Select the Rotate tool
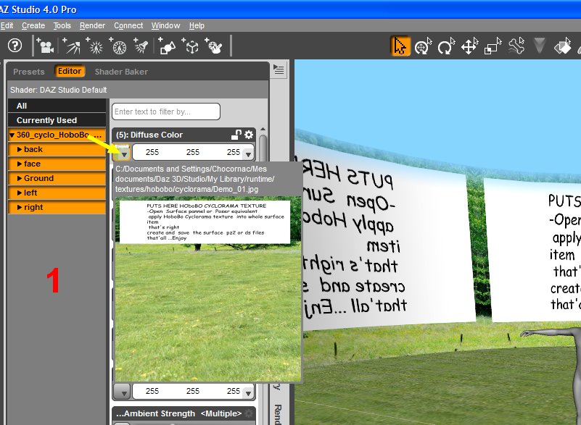Screen dimensions: 581x425 [x=447, y=46]
